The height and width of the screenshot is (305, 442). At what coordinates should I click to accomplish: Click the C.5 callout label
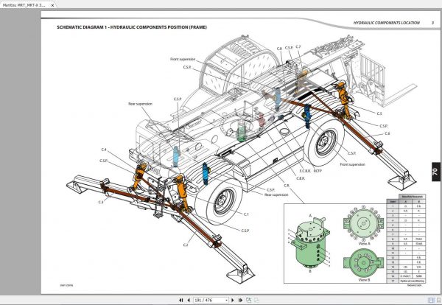coord(379,113)
